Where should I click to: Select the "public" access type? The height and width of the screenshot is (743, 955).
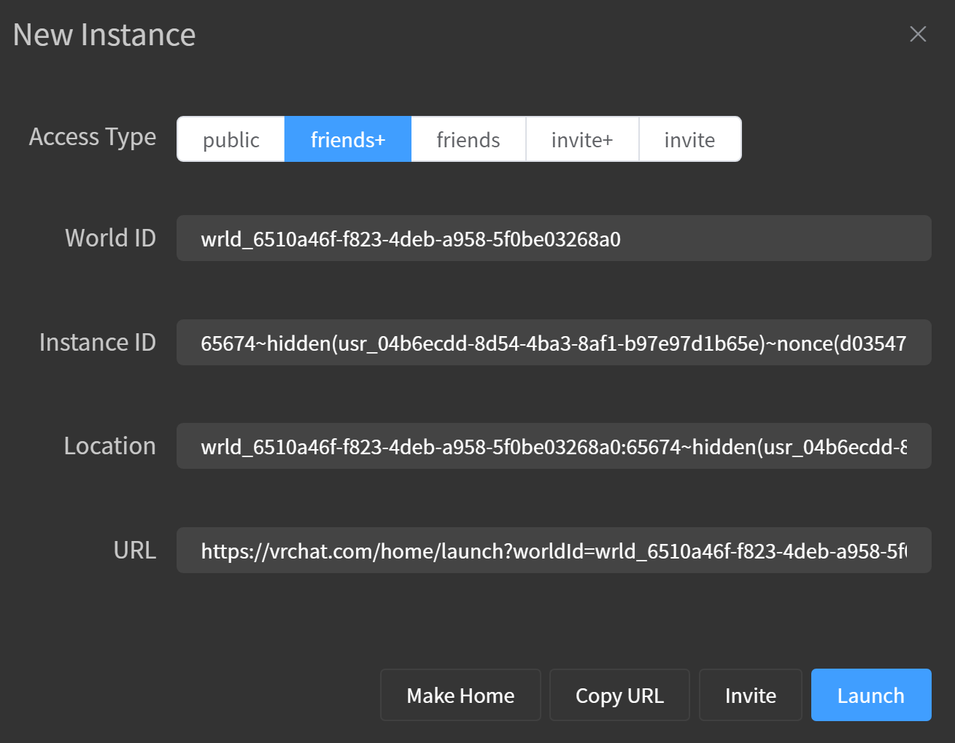[x=231, y=139]
